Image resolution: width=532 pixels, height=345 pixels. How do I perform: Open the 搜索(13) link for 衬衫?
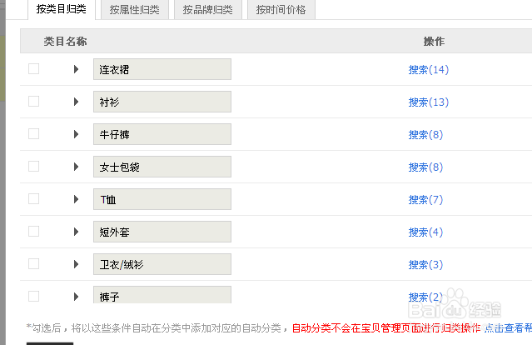[x=428, y=102]
